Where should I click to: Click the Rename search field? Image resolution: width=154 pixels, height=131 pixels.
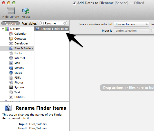pos(54,23)
